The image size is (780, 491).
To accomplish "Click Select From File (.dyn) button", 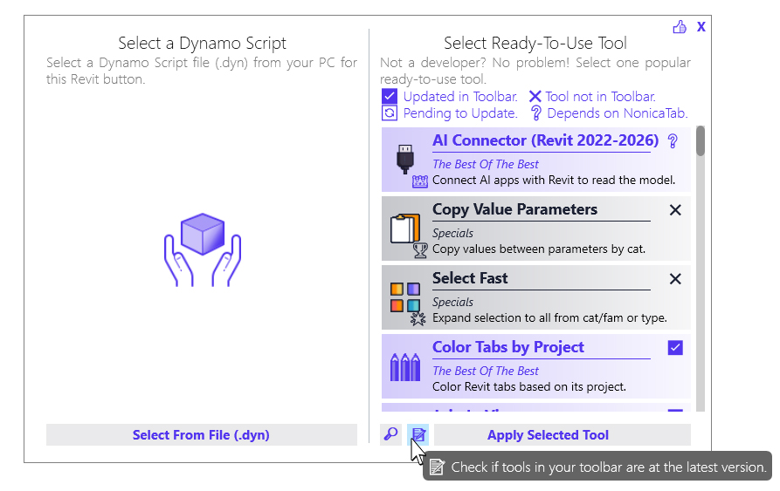I will coord(202,435).
